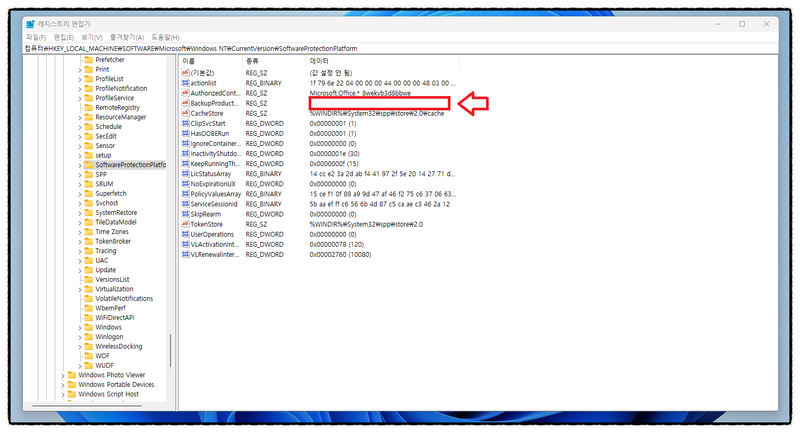Open the 보기(V) menu

[x=91, y=37]
